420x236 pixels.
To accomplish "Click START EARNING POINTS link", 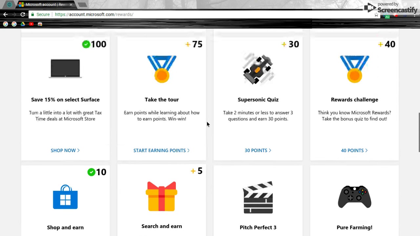I will tap(161, 150).
